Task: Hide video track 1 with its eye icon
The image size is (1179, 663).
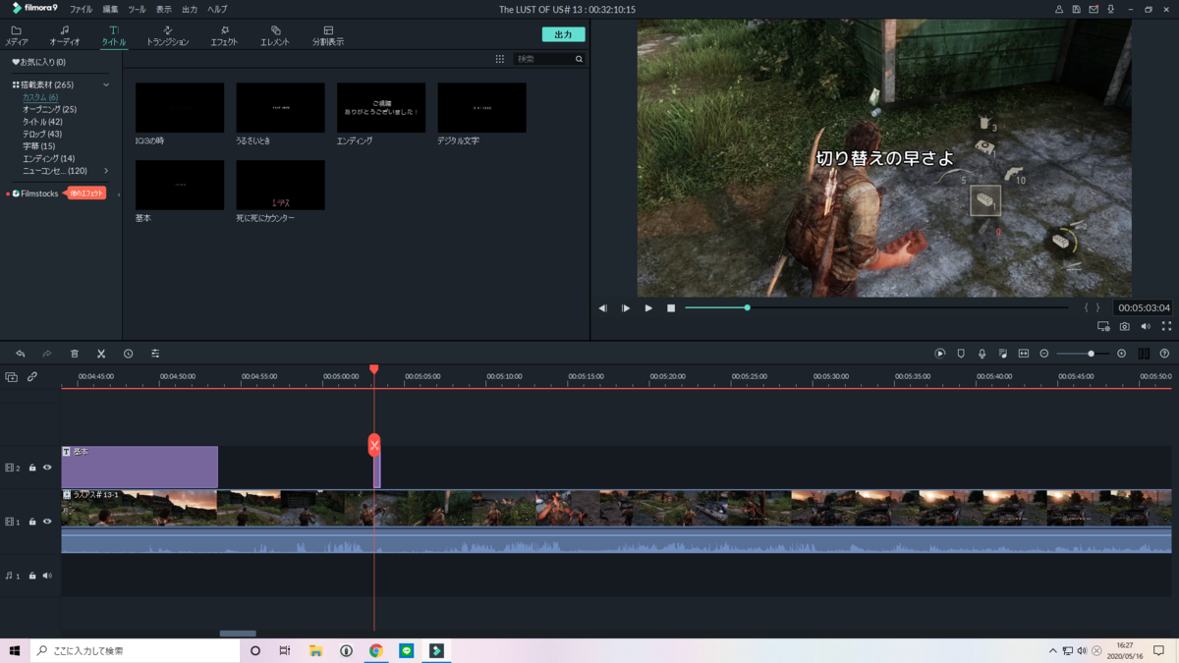Action: click(x=47, y=522)
